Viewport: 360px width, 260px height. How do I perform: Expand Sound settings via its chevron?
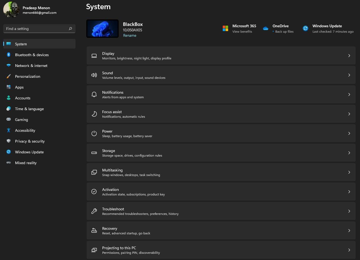coord(349,75)
